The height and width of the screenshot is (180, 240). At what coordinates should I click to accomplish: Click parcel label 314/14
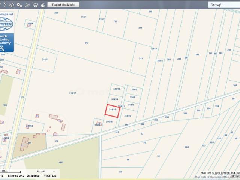(114, 99)
